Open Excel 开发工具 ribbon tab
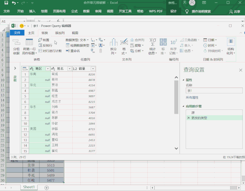 (x=125, y=11)
